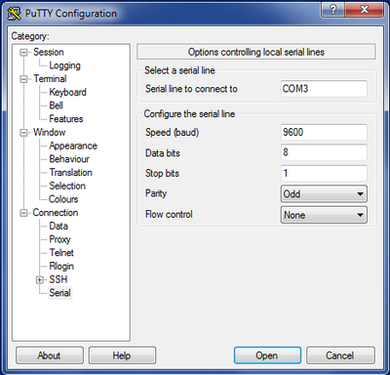
Task: Select the Serial category
Action: (x=59, y=293)
